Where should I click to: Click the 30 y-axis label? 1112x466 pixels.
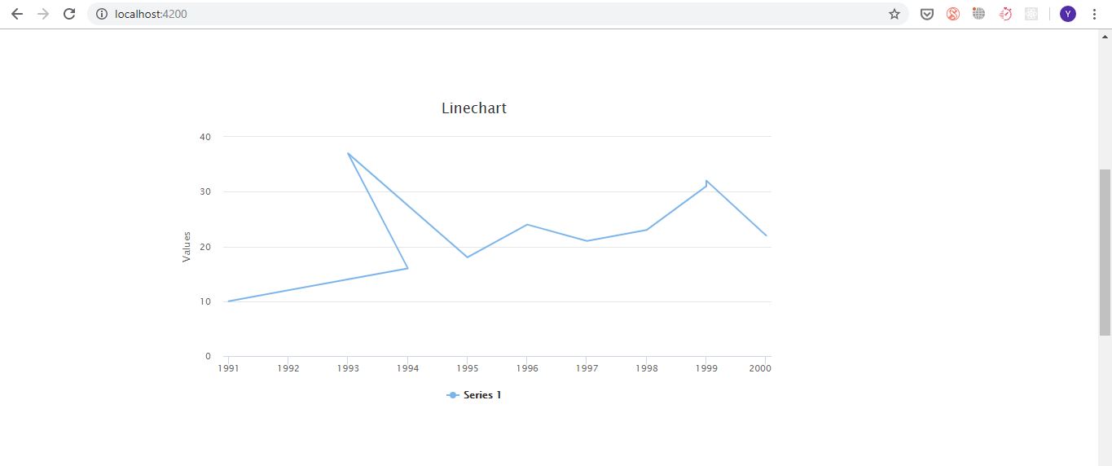point(205,192)
